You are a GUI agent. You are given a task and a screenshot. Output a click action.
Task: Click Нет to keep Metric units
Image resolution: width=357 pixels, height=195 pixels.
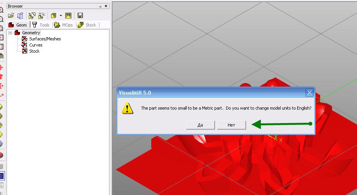tap(231, 125)
